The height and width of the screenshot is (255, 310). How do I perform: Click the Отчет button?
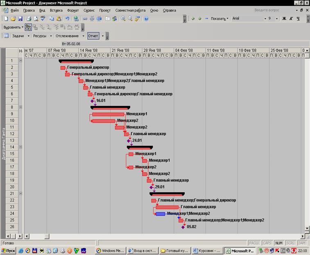click(x=93, y=36)
